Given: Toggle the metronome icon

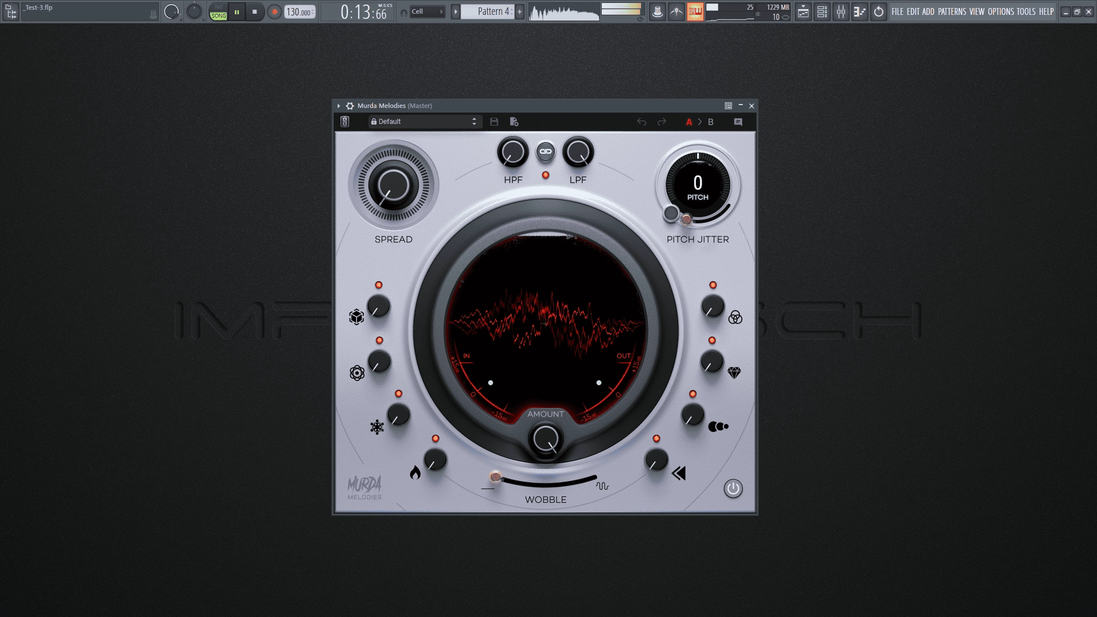Looking at the screenshot, I should [658, 11].
